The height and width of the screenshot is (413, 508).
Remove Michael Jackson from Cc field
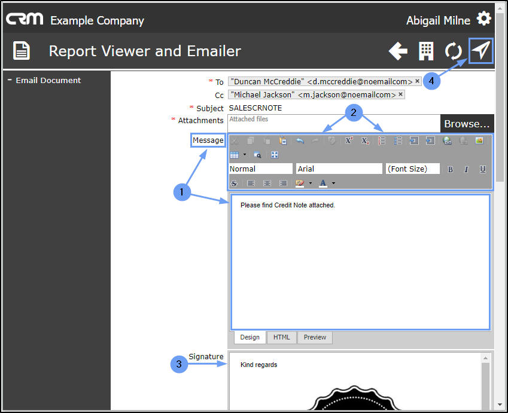click(400, 94)
